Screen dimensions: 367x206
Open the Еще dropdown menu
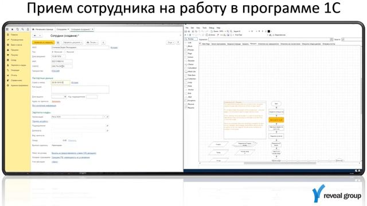170,42
